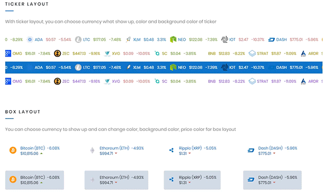Image resolution: width=325 pixels, height=196 pixels.
Task: Click the Ethereum icon in the top box row
Action: coord(92,150)
